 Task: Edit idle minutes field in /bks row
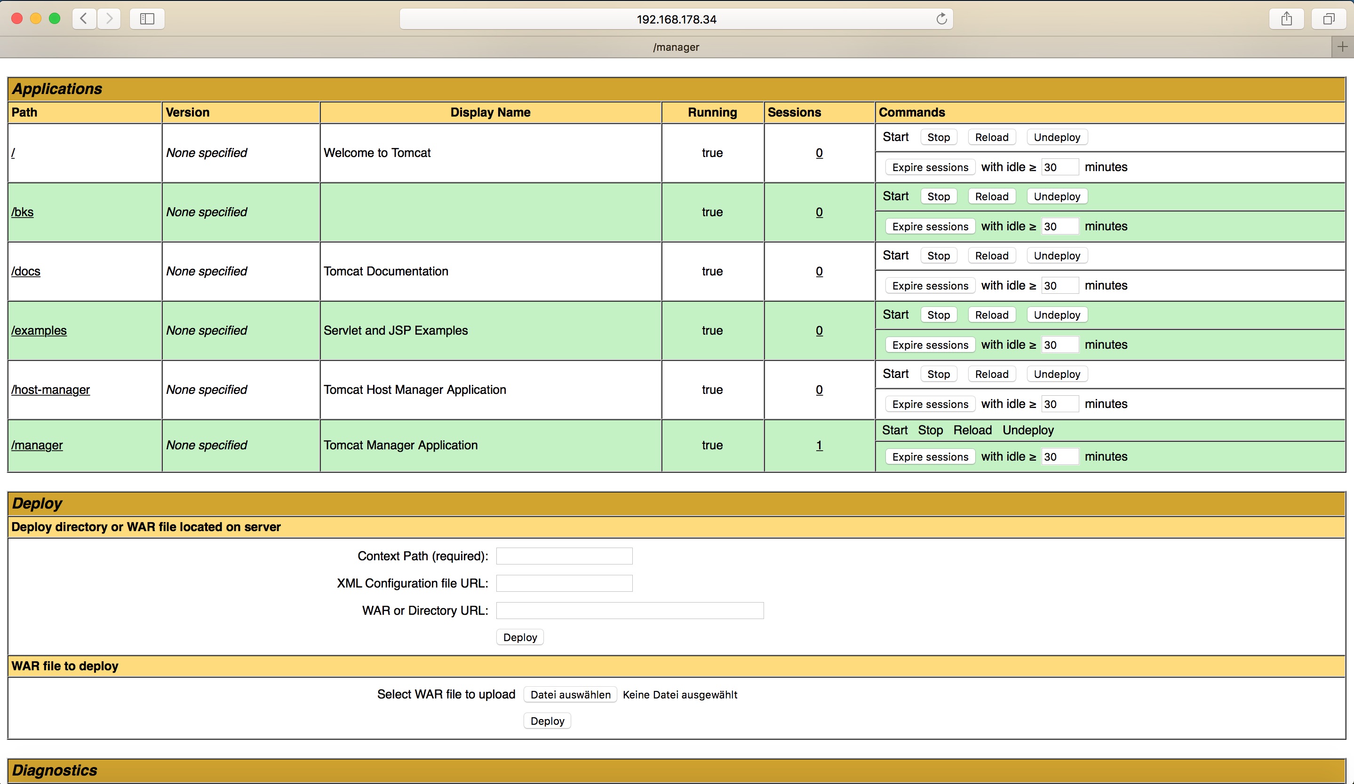click(x=1060, y=226)
